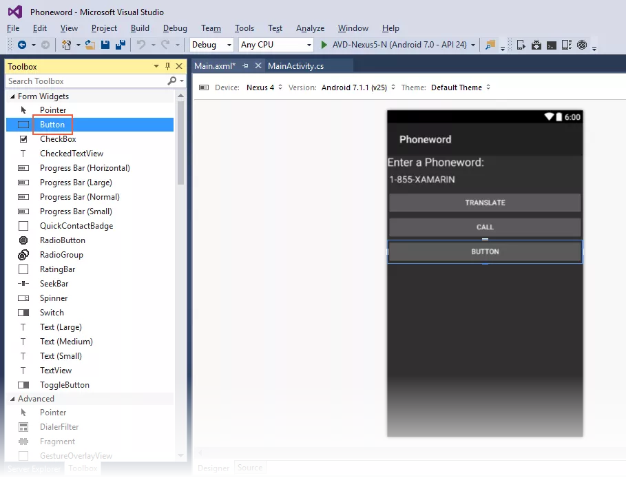
Task: Open the Analyze menu
Action: pos(310,28)
